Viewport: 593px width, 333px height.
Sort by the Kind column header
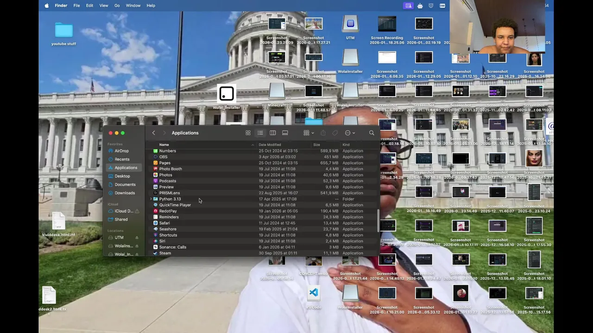tap(346, 145)
